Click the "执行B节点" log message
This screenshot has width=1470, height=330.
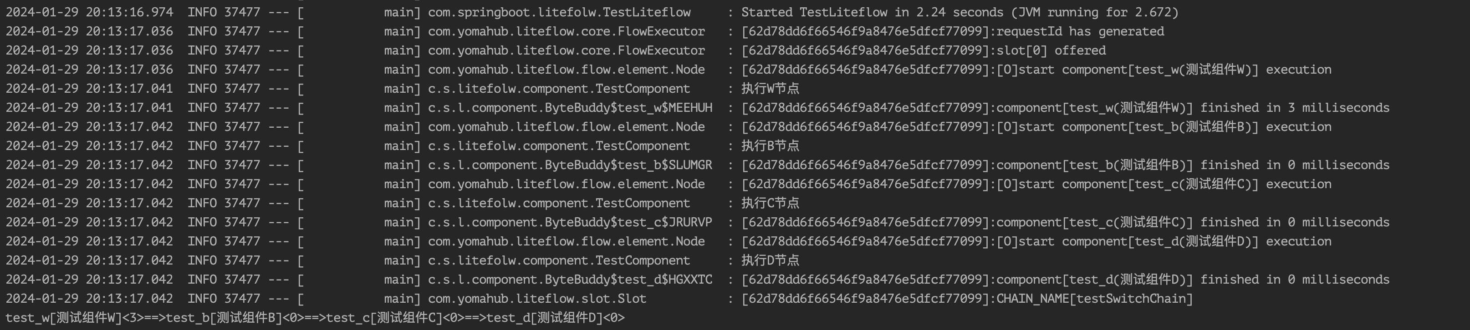[770, 146]
